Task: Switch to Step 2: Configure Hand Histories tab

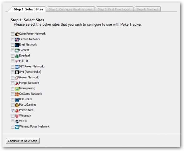Action: [70, 9]
